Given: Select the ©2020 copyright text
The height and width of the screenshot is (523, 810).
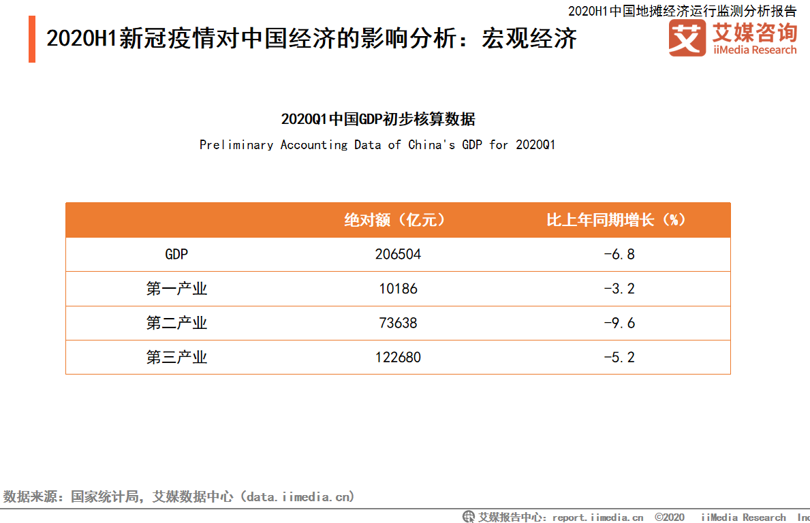Looking at the screenshot, I should point(670,518).
